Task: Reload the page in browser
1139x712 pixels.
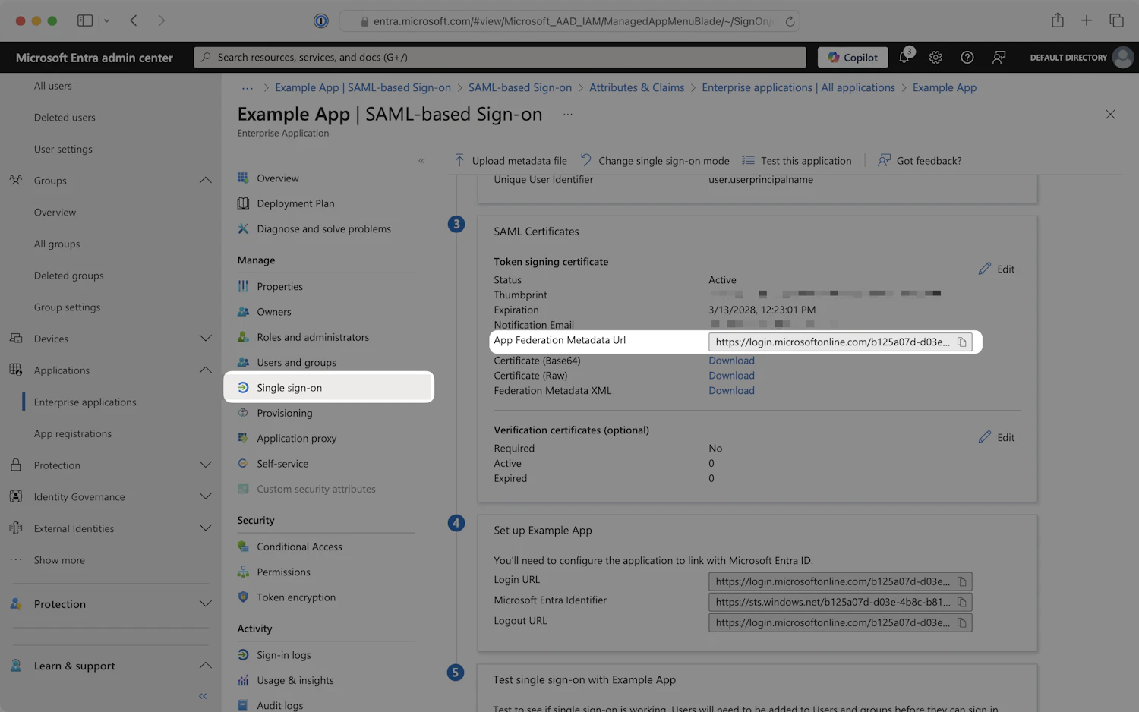Action: pos(790,21)
